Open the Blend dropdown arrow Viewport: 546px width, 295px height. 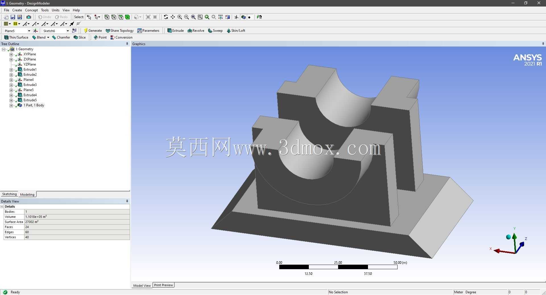(x=48, y=37)
